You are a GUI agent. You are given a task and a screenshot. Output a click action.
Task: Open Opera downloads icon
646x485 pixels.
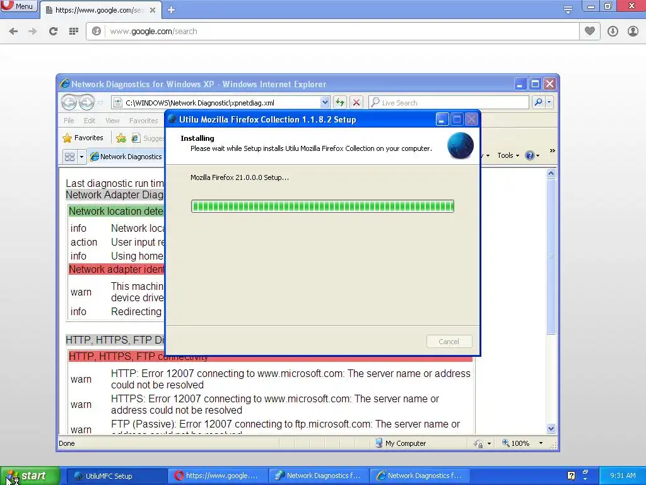(x=613, y=31)
